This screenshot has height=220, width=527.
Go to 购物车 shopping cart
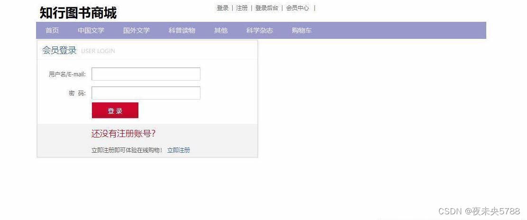[301, 31]
